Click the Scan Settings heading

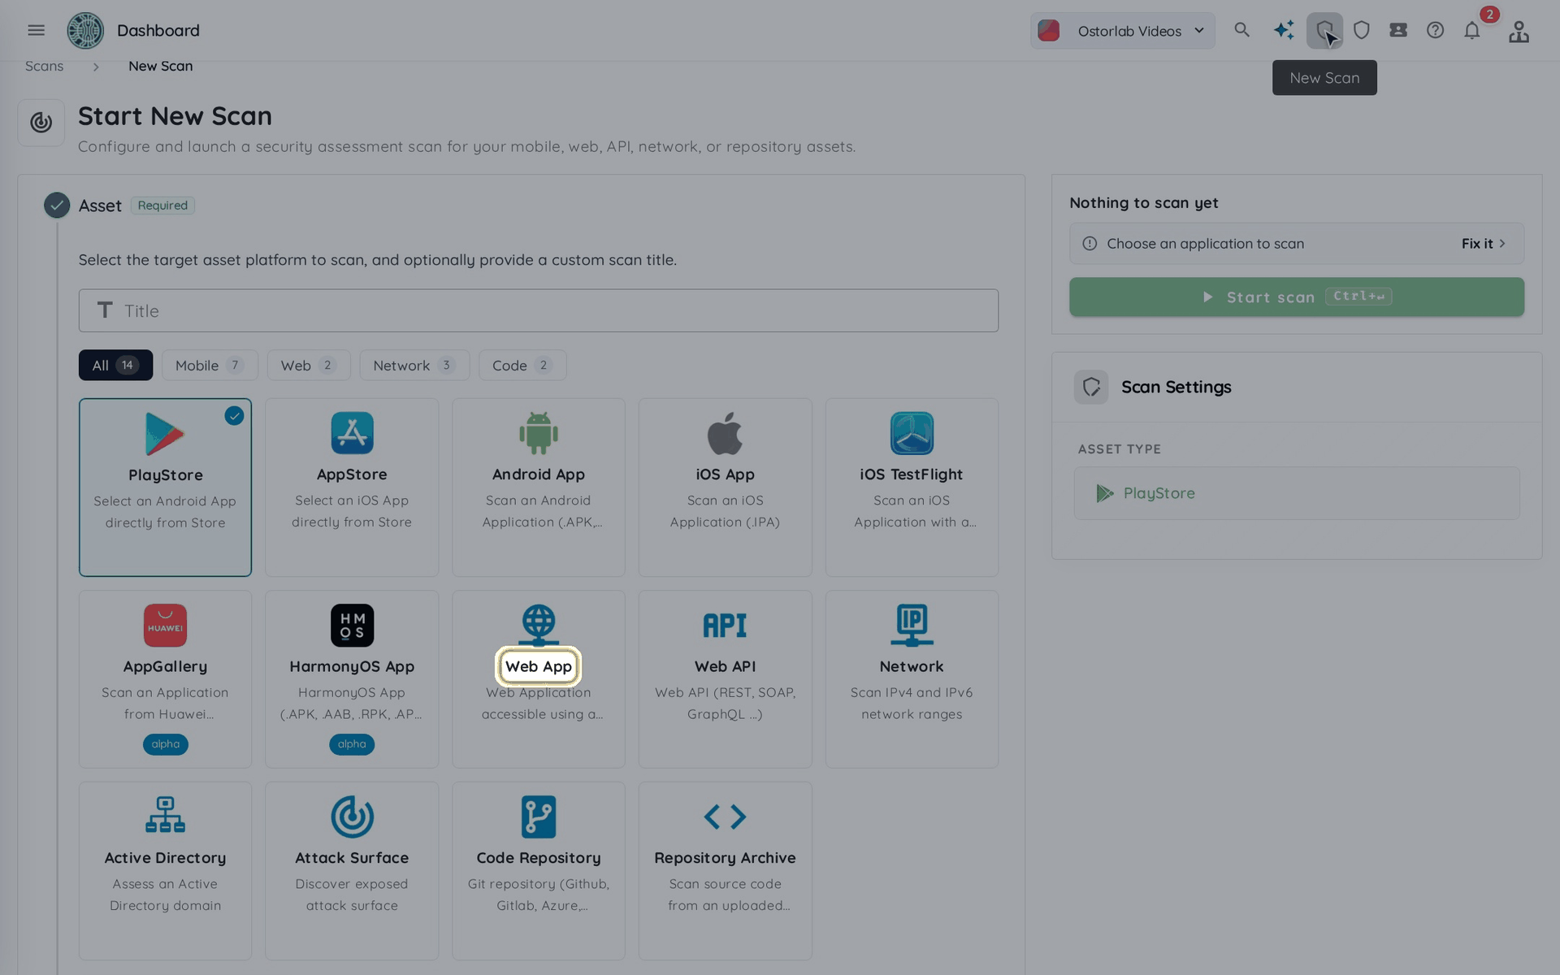pos(1176,387)
